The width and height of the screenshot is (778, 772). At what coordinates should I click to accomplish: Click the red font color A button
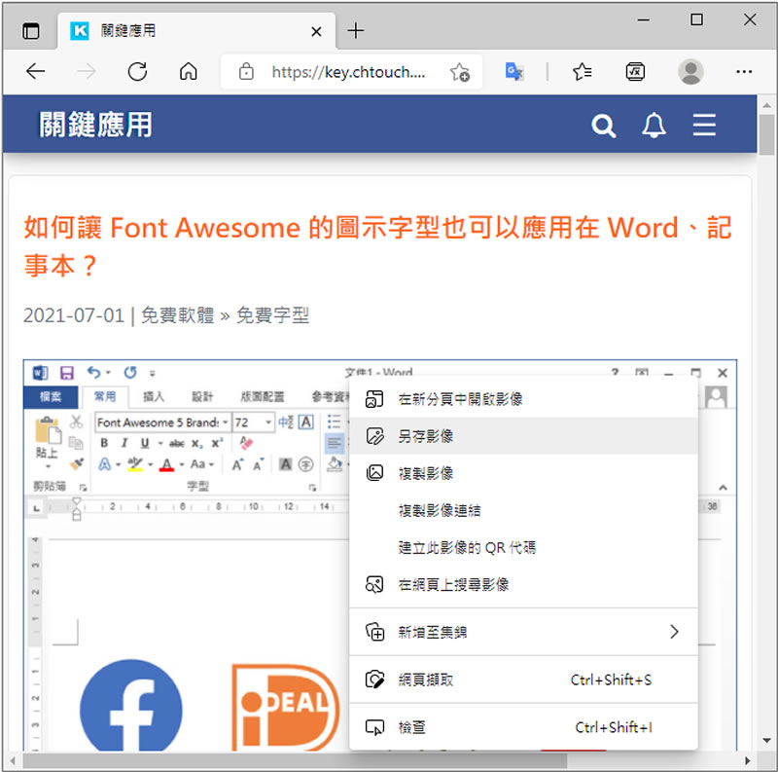point(166,464)
